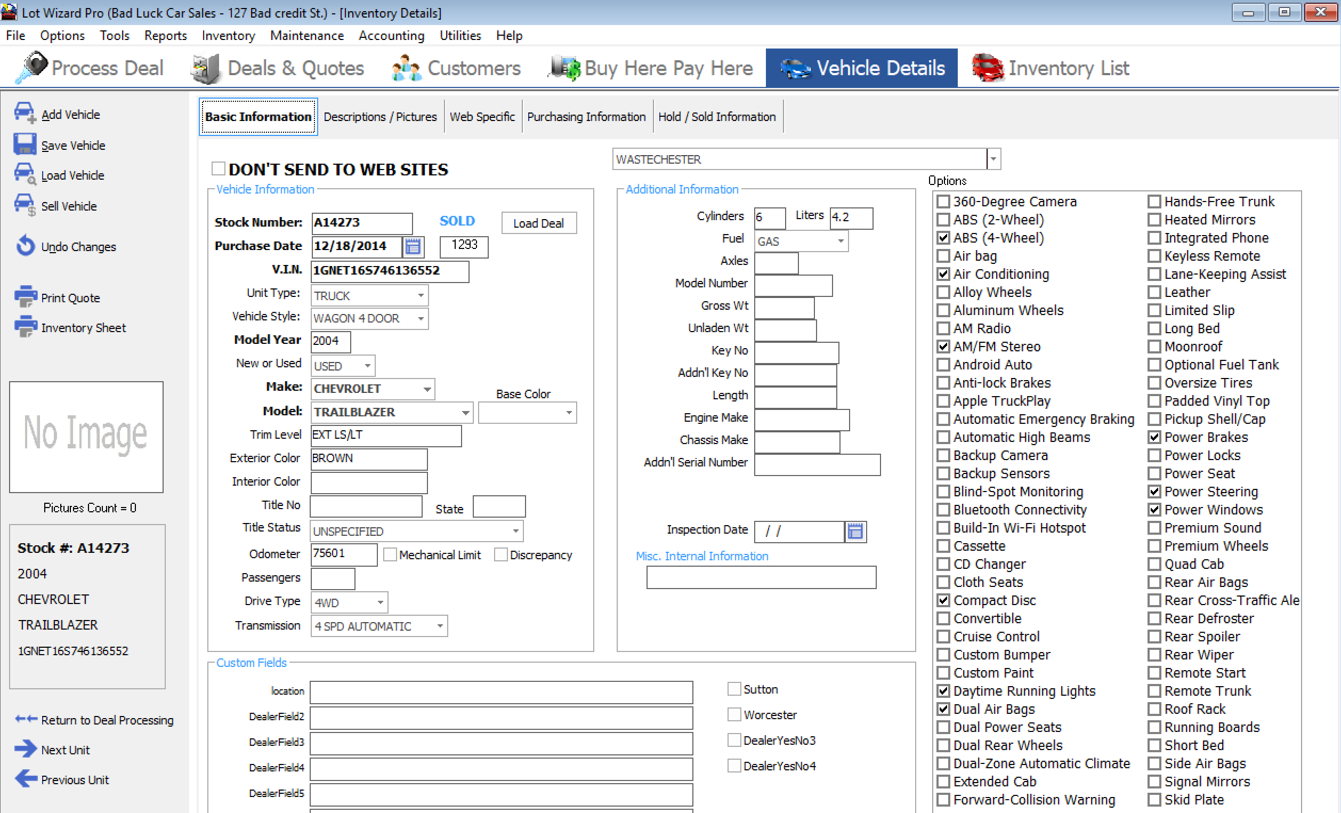The width and height of the screenshot is (1341, 813).
Task: Click the Save Vehicle floppy disk icon
Action: point(25,144)
